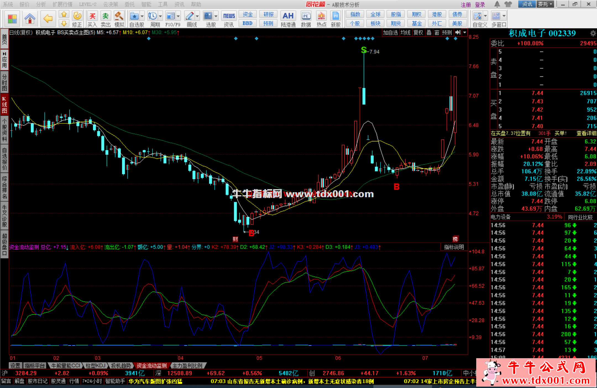The image size is (597, 388).
Task: Expand the 周期 period dropdown arrow
Action: (160, 16)
